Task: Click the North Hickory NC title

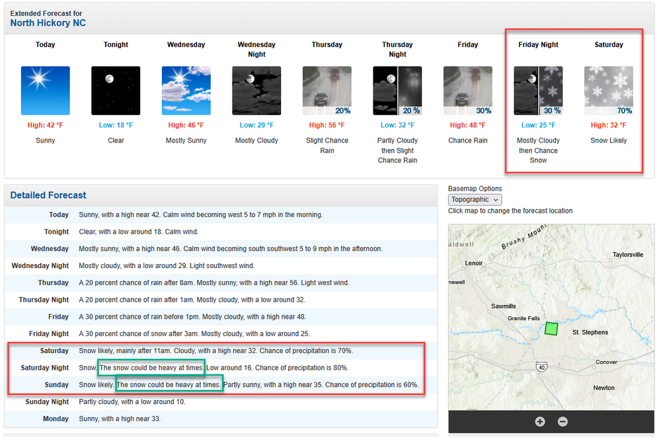Action: [48, 23]
